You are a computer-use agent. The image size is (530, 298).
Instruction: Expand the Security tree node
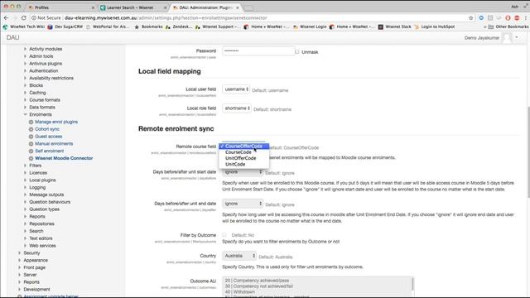click(x=20, y=253)
